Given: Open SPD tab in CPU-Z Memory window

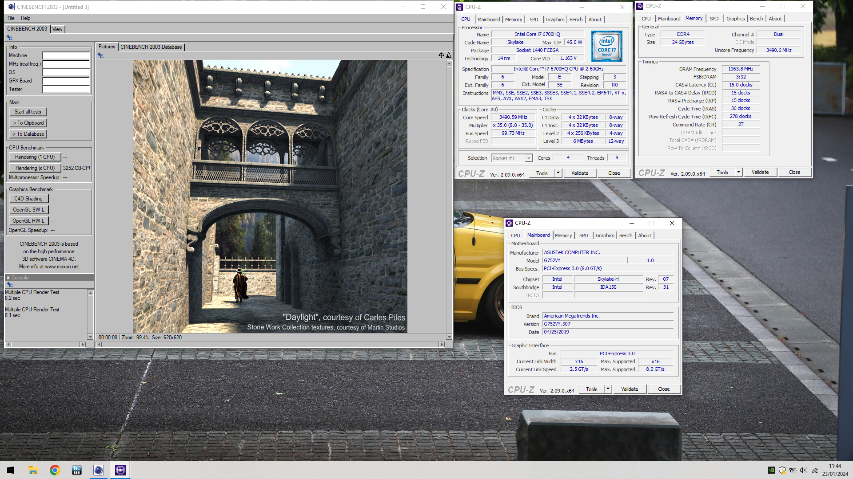Looking at the screenshot, I should pos(714,19).
